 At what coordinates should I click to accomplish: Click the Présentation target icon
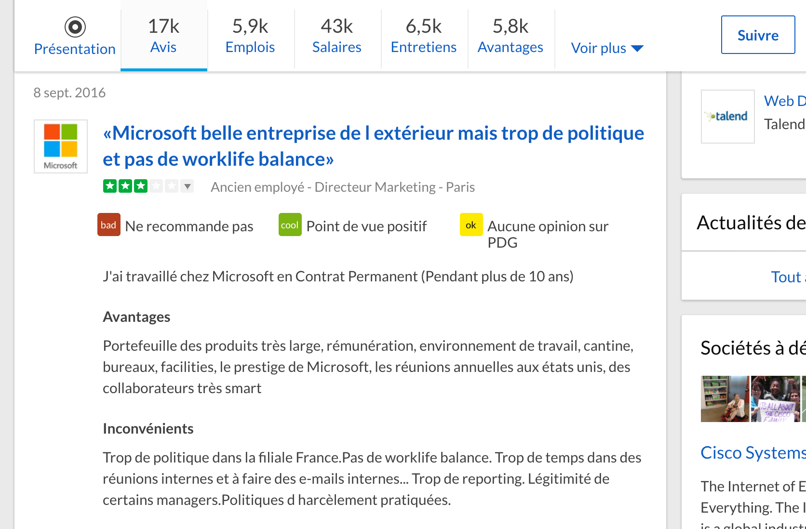(75, 27)
